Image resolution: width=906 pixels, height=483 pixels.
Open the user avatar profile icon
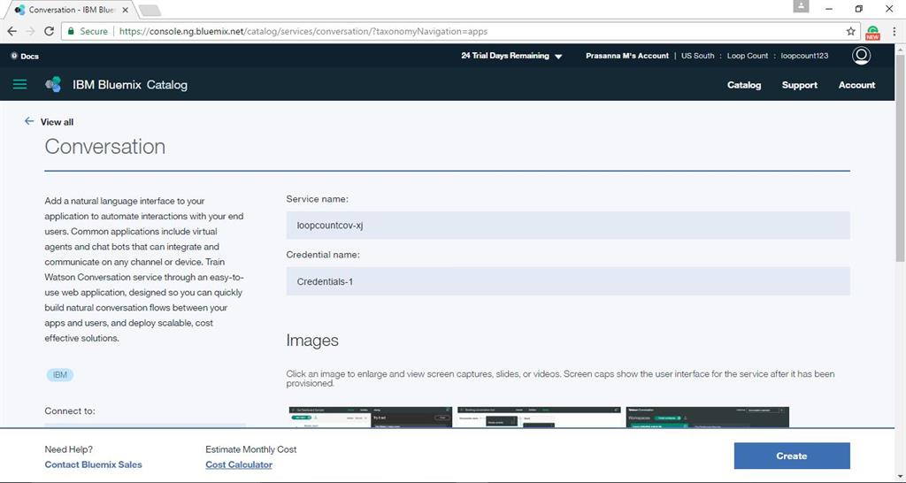coord(861,56)
